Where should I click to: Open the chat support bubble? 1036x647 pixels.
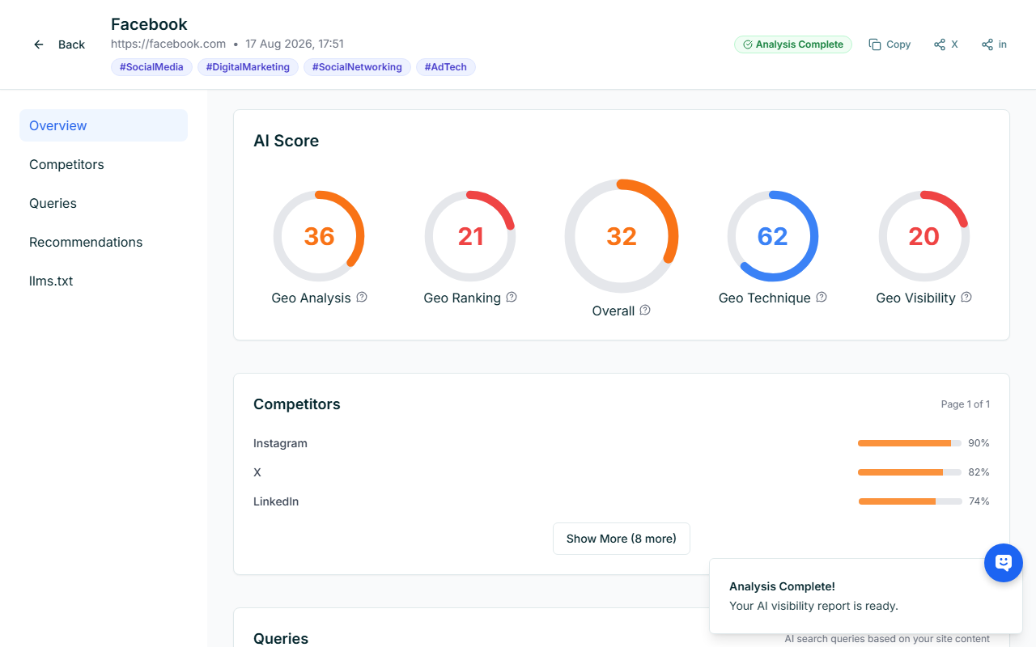click(x=1004, y=562)
